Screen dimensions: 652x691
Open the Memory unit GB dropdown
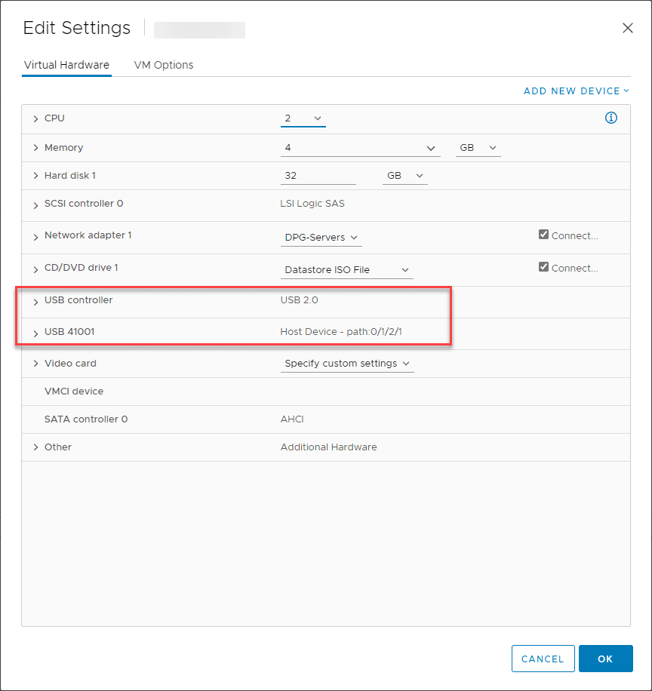[x=478, y=148]
